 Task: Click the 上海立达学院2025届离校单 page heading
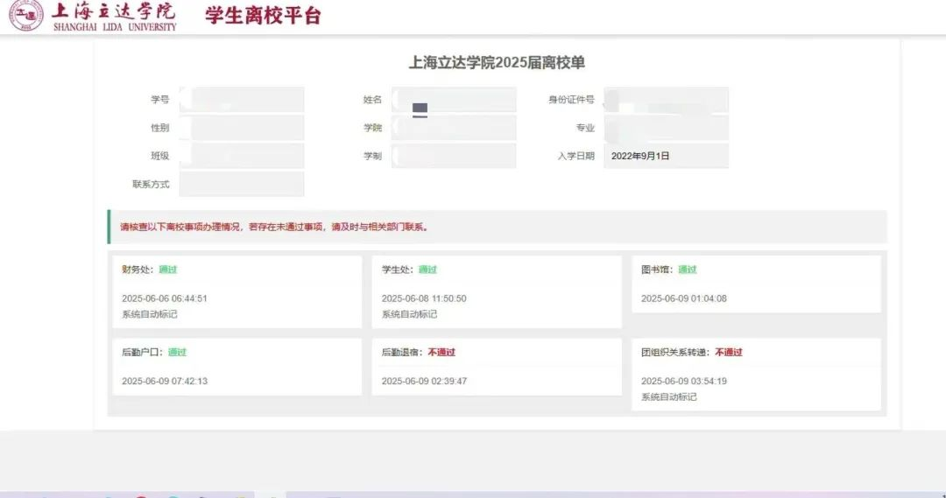(x=497, y=62)
